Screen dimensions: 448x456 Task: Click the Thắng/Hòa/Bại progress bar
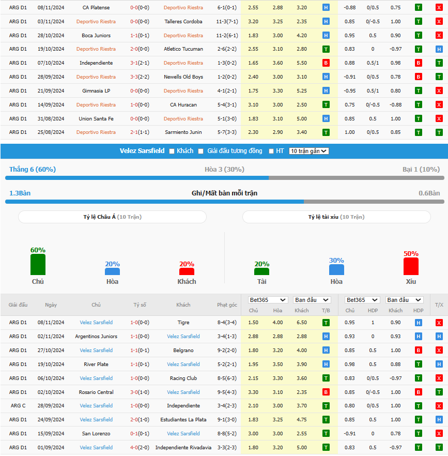224,178
